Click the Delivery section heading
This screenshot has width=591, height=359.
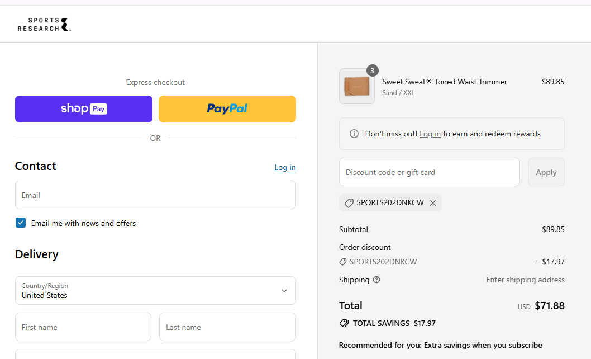click(36, 254)
